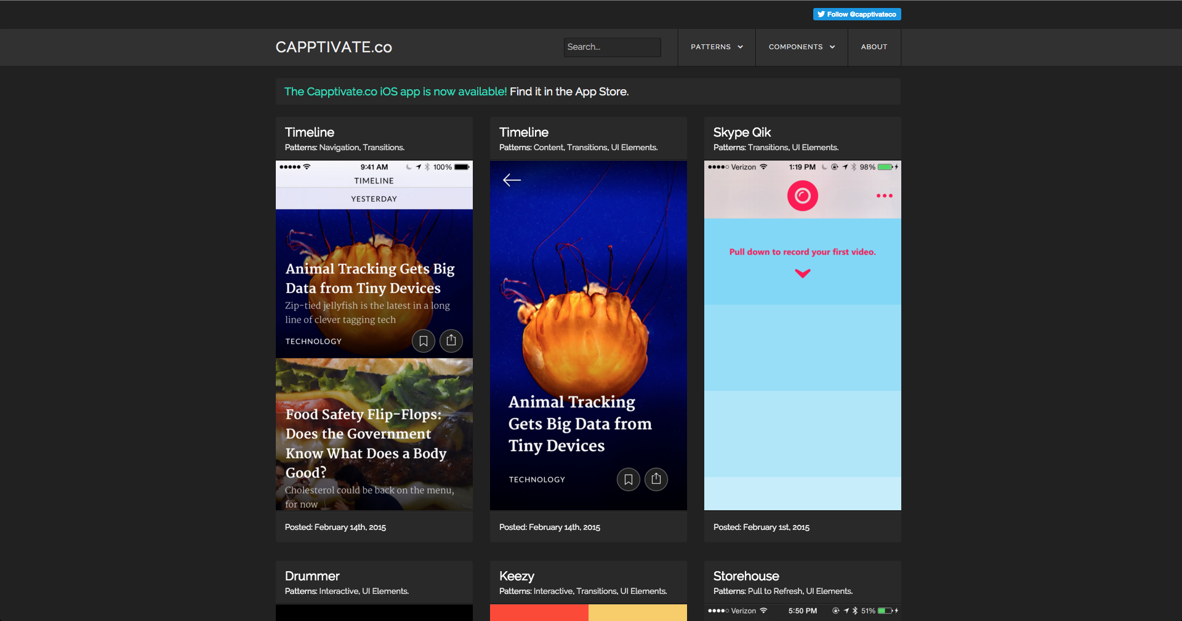1182x621 pixels.
Task: Select Transitions pattern on first Timeline card
Action: pyautogui.click(x=383, y=148)
